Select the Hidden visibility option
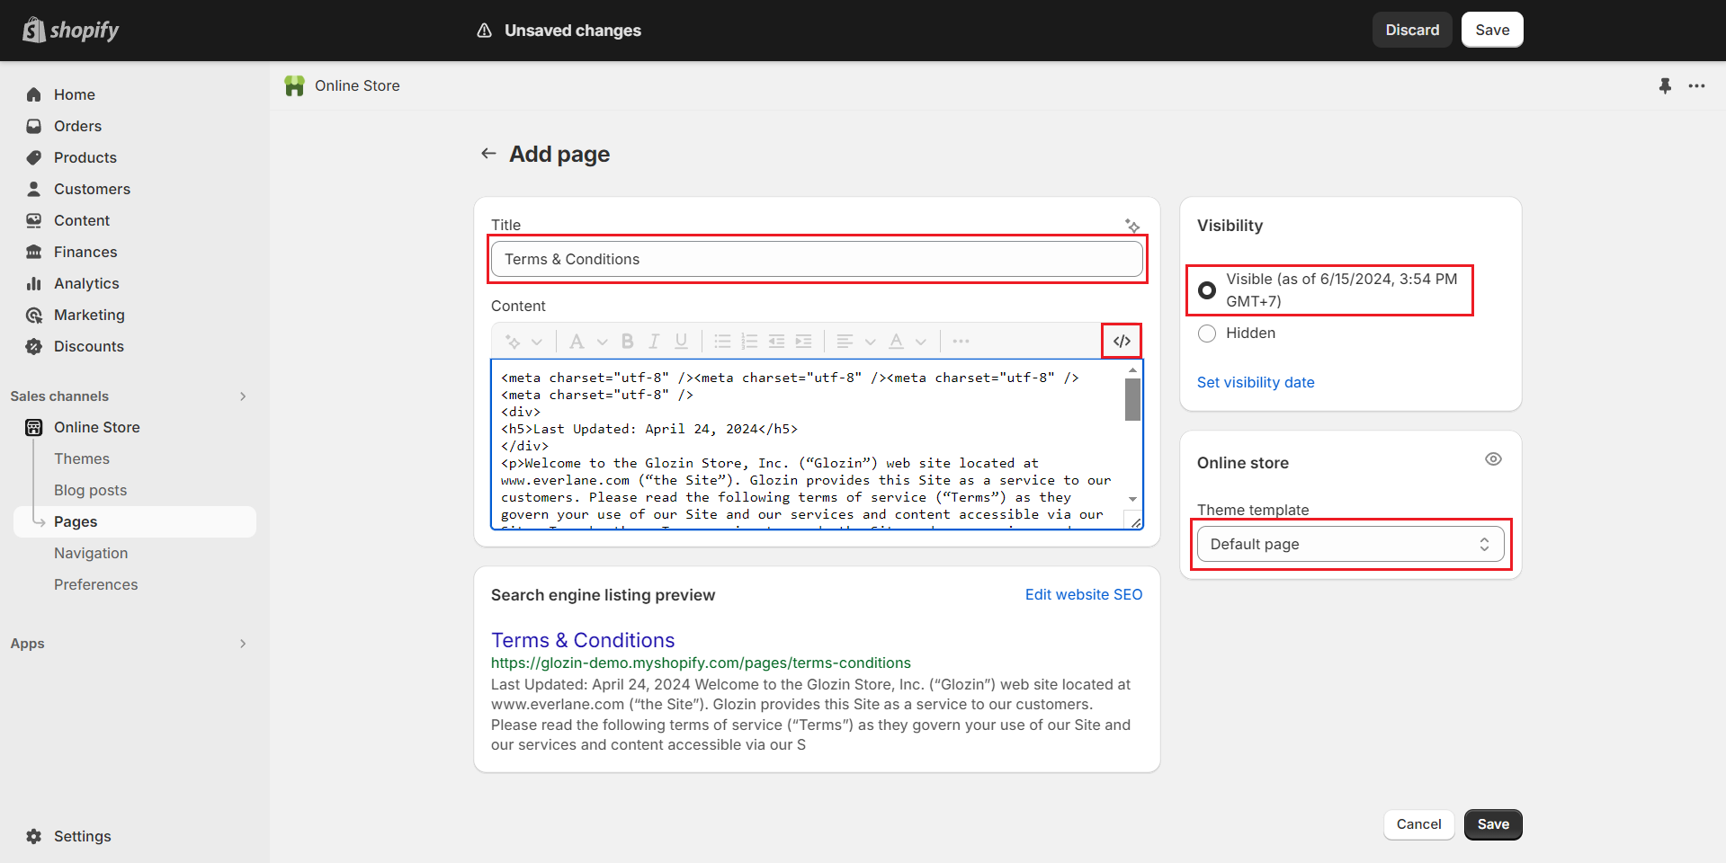 click(x=1207, y=334)
